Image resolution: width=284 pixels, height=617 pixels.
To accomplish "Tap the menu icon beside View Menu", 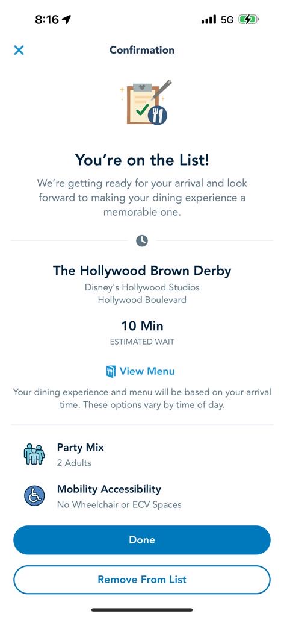I will [x=111, y=371].
